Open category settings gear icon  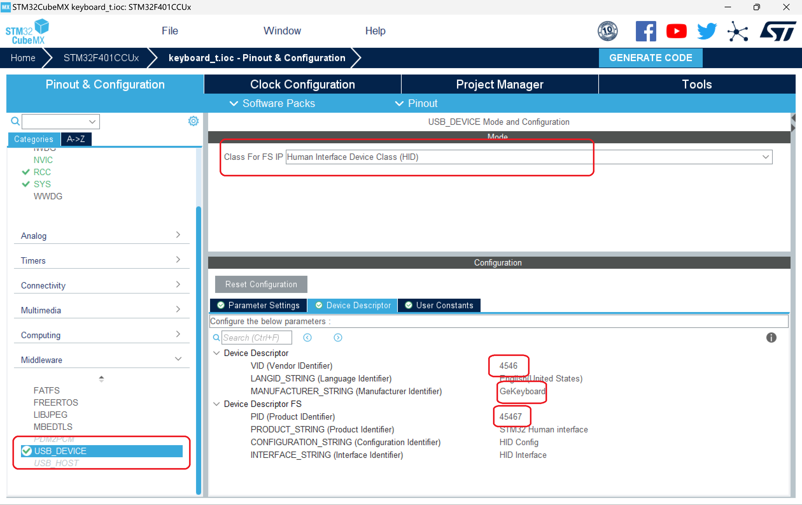193,121
